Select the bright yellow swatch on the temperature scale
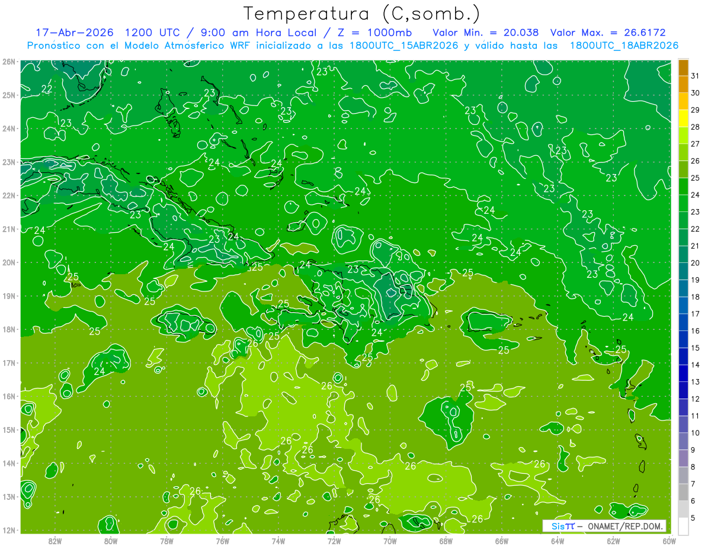 [x=683, y=118]
